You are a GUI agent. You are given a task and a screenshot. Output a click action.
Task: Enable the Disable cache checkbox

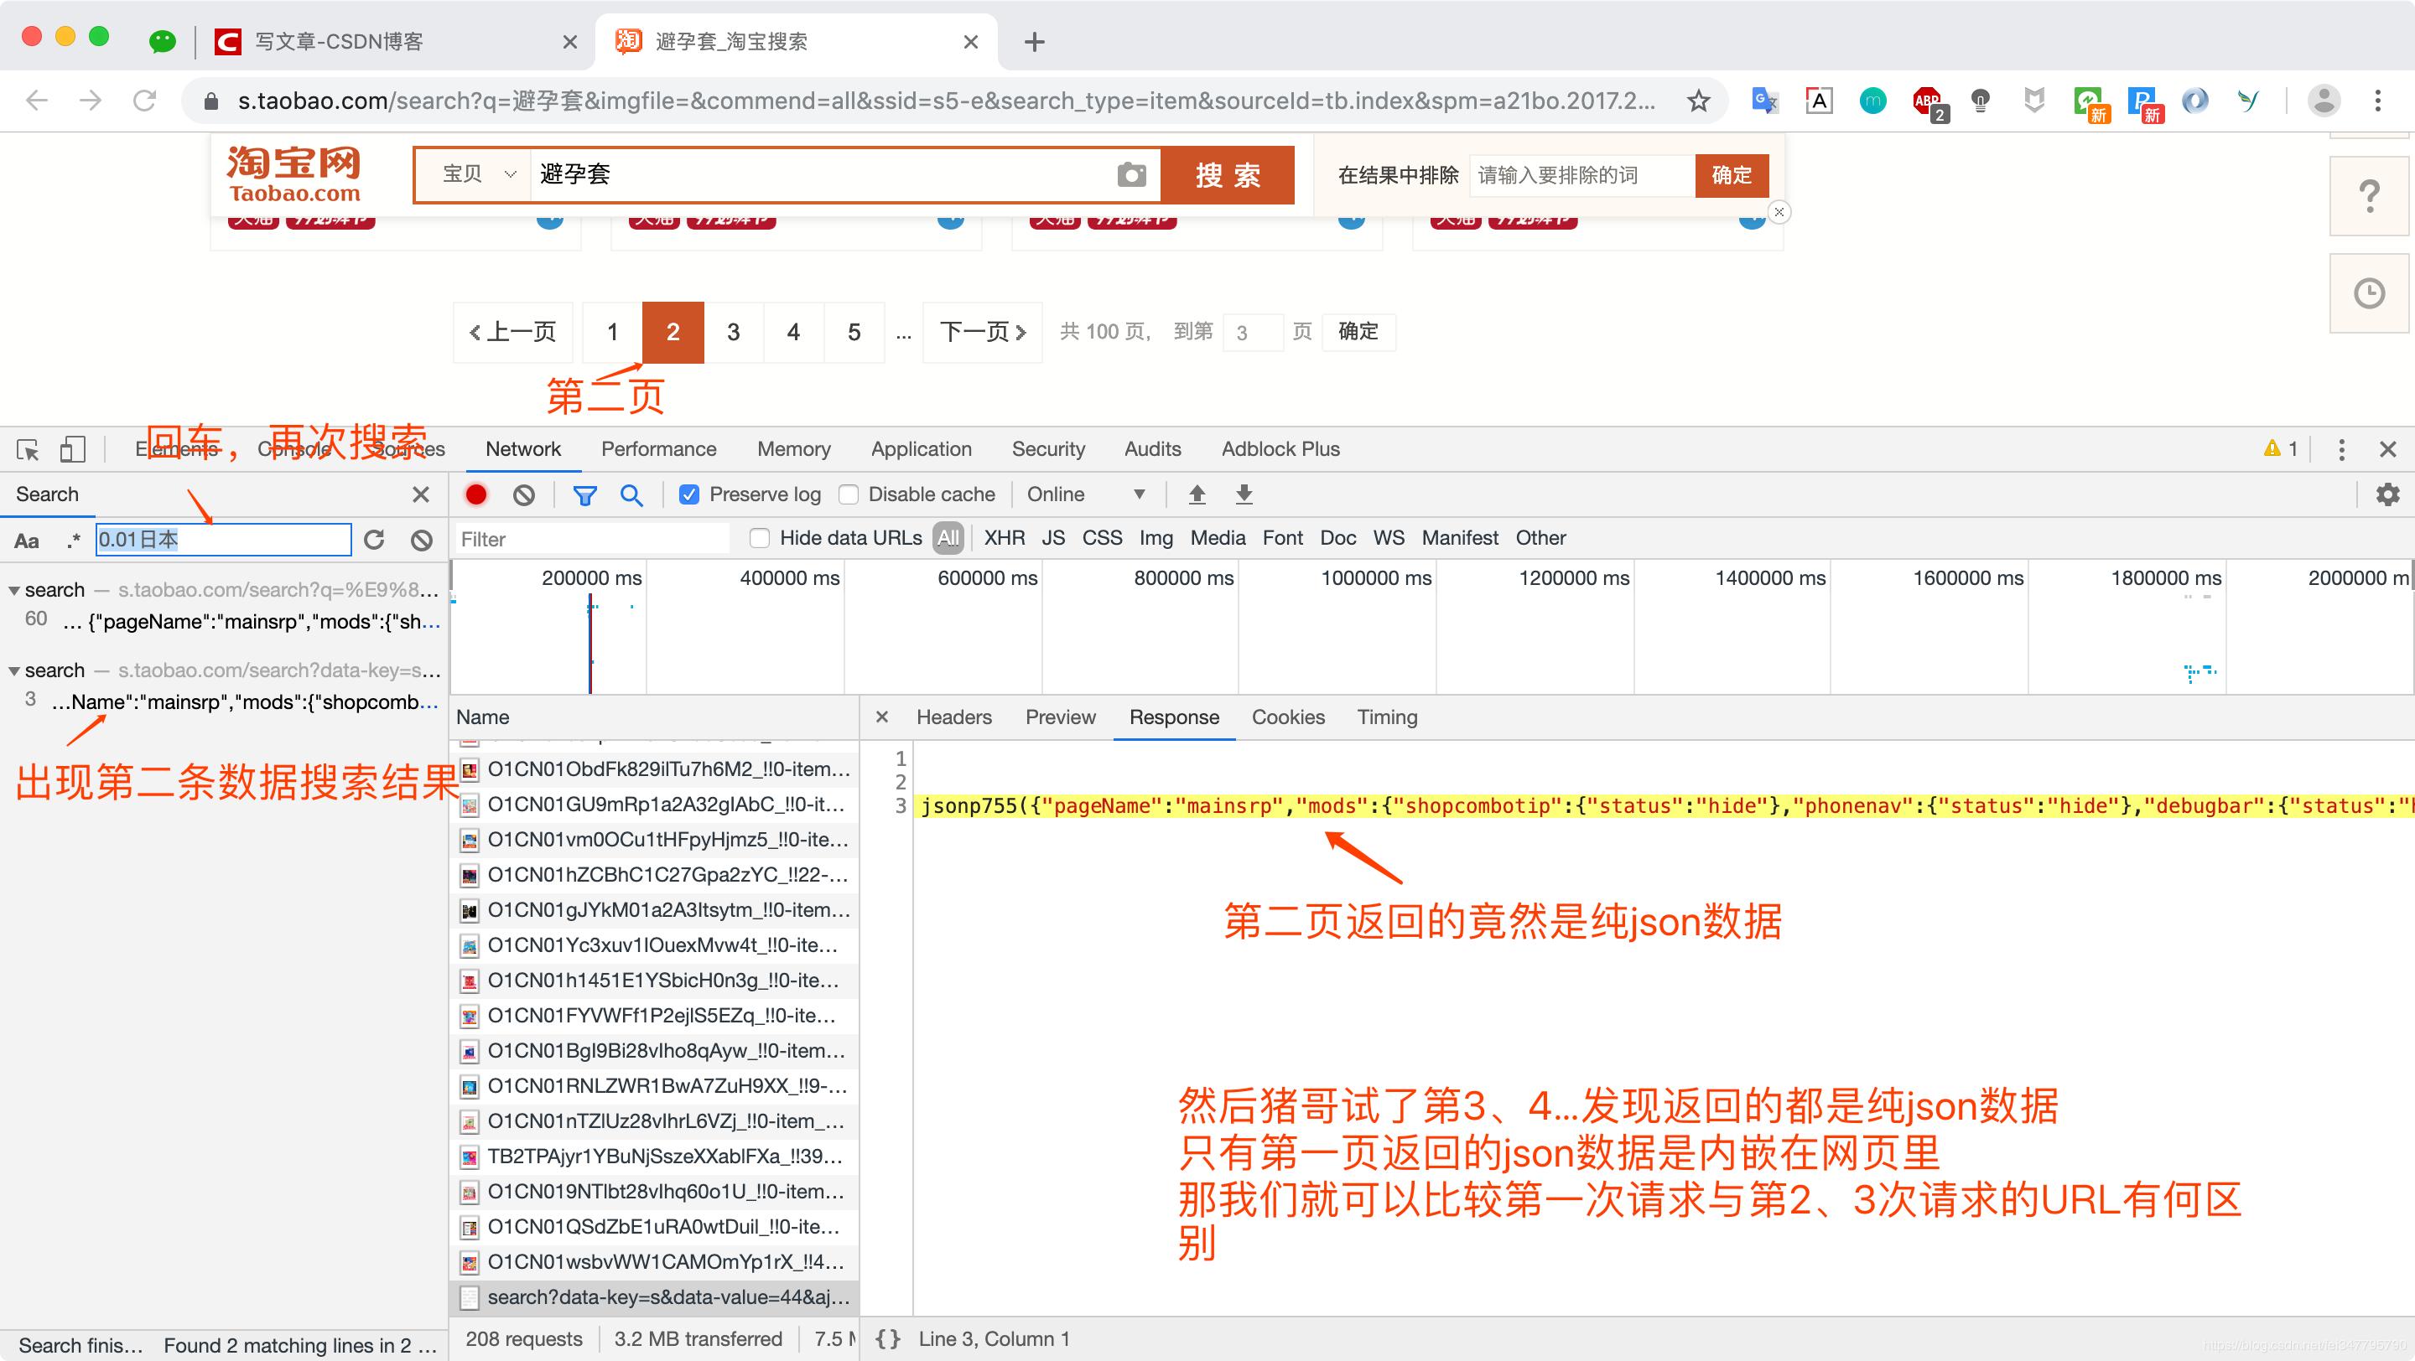coord(848,494)
